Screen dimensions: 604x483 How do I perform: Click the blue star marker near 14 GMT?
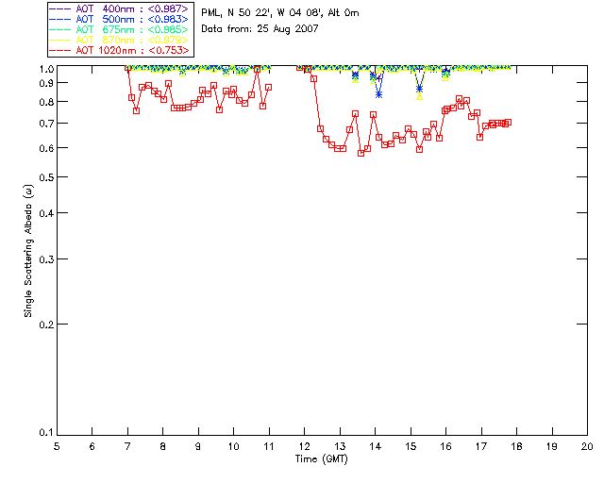point(379,94)
